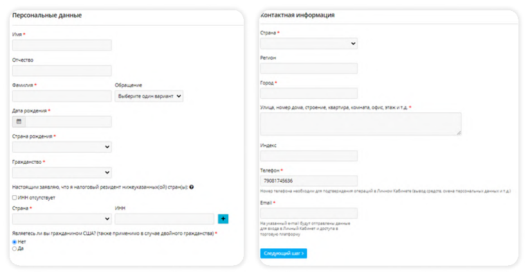Screen dimensions: 530x276
Task: Focus the 'Имя' input field
Action: click(x=62, y=45)
